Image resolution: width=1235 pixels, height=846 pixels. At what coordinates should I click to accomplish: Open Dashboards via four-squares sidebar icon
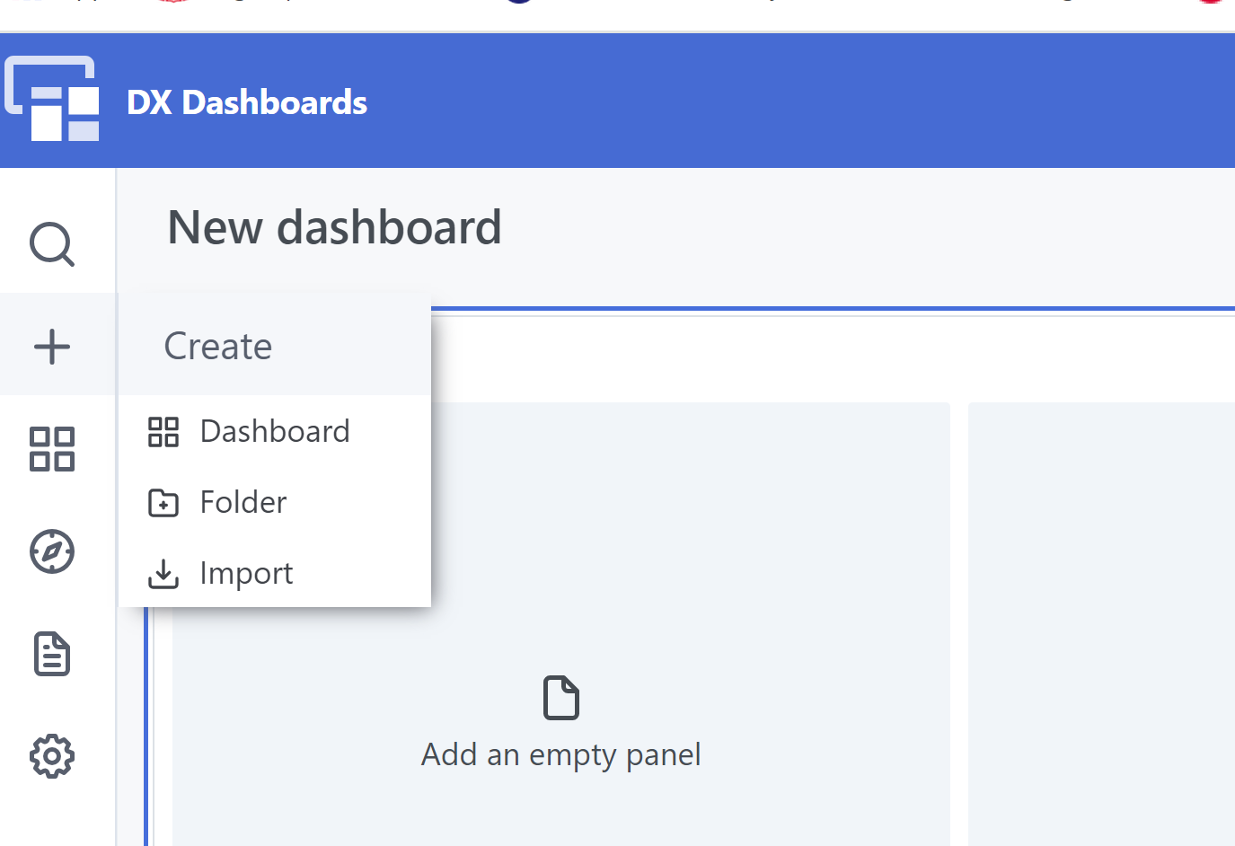[52, 449]
